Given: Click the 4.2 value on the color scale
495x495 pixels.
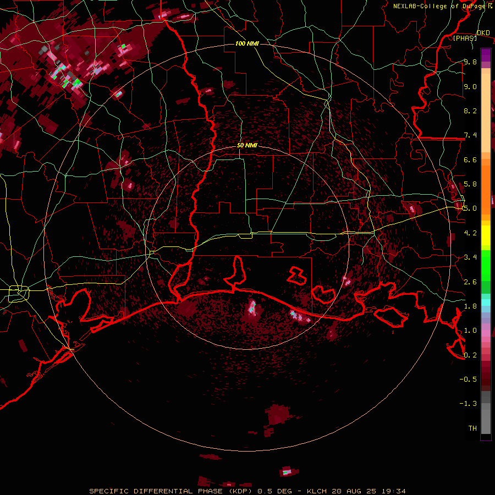Looking at the screenshot, I should click(x=470, y=233).
